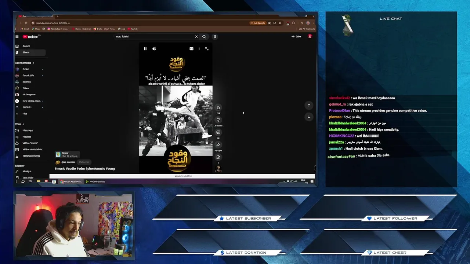This screenshot has width=470, height=264.
Task: Open the All Bookmarks folder
Action: click(x=307, y=29)
